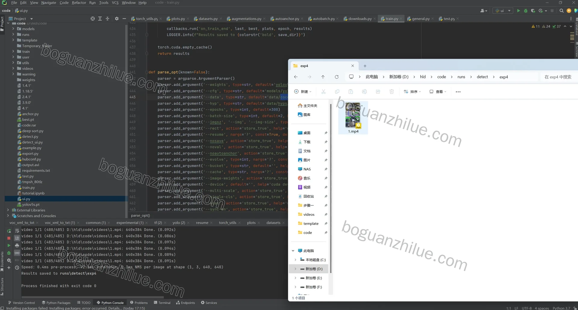Unpin 下载 from Explorer quick access
Screen dimensions: 578x310
tap(326, 142)
